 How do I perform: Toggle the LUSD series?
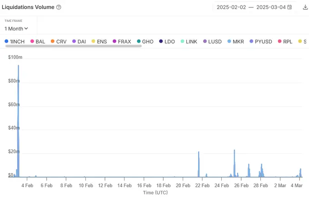[x=212, y=41]
